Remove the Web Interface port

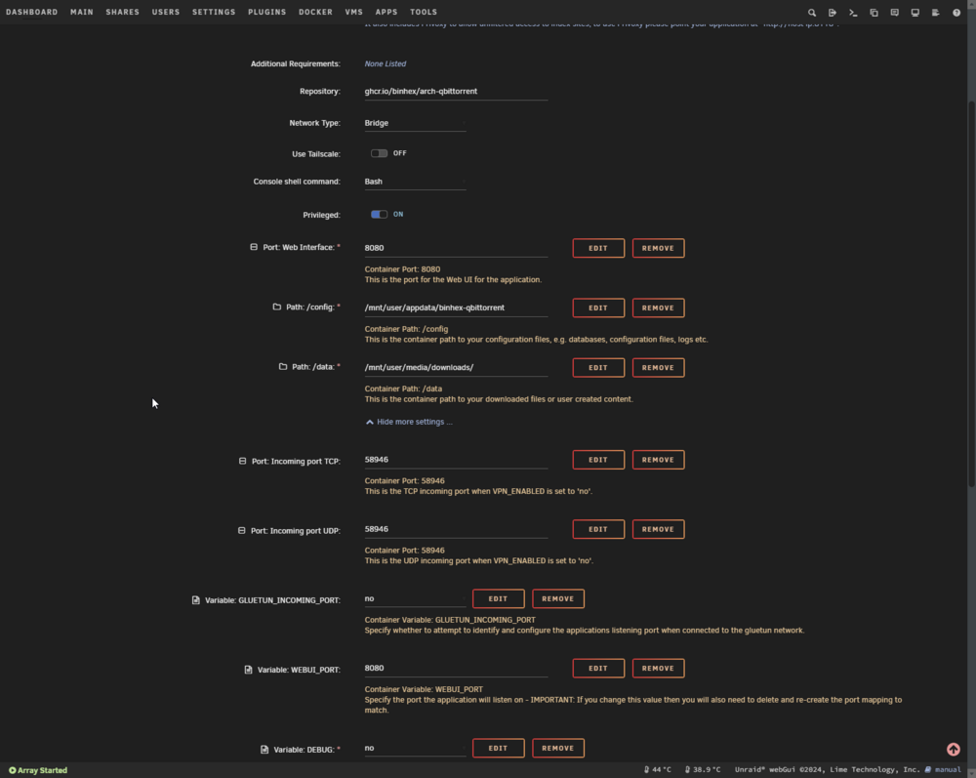tap(658, 248)
